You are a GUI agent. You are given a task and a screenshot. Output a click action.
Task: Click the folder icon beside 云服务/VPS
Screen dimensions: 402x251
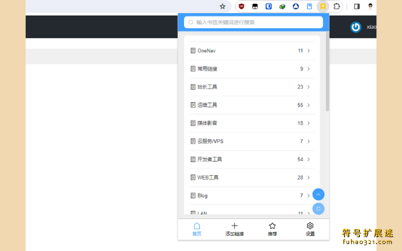pyautogui.click(x=193, y=141)
